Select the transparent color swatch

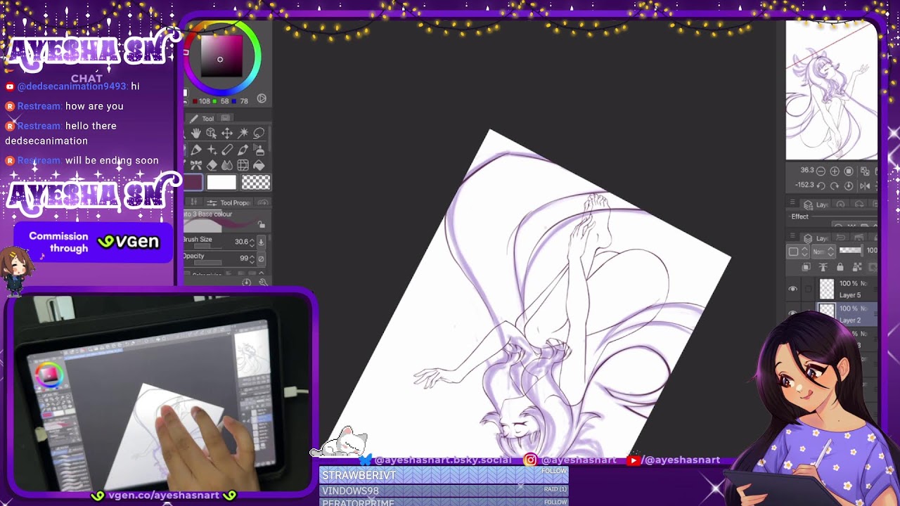pos(256,183)
